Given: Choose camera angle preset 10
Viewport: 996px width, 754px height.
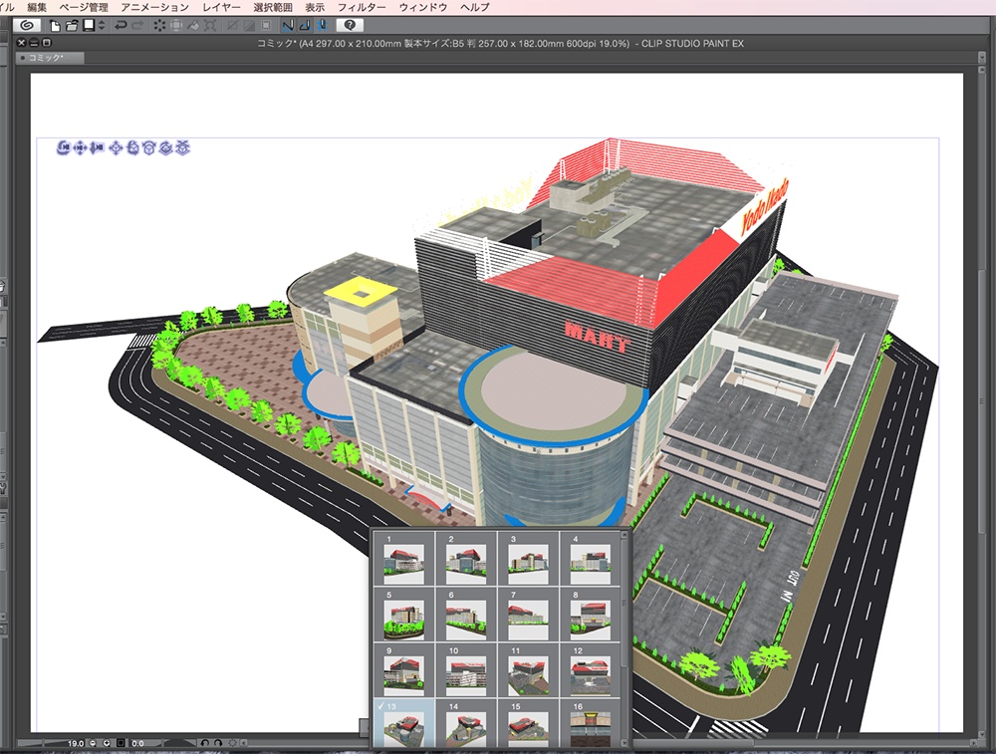Looking at the screenshot, I should [x=466, y=670].
